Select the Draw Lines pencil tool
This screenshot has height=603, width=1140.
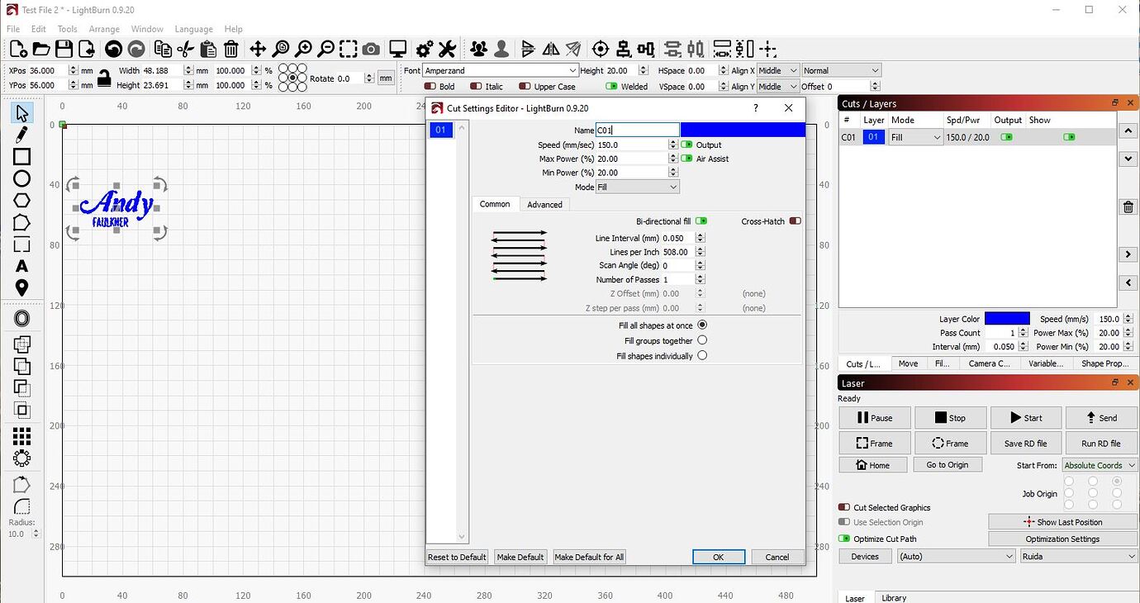tap(21, 135)
